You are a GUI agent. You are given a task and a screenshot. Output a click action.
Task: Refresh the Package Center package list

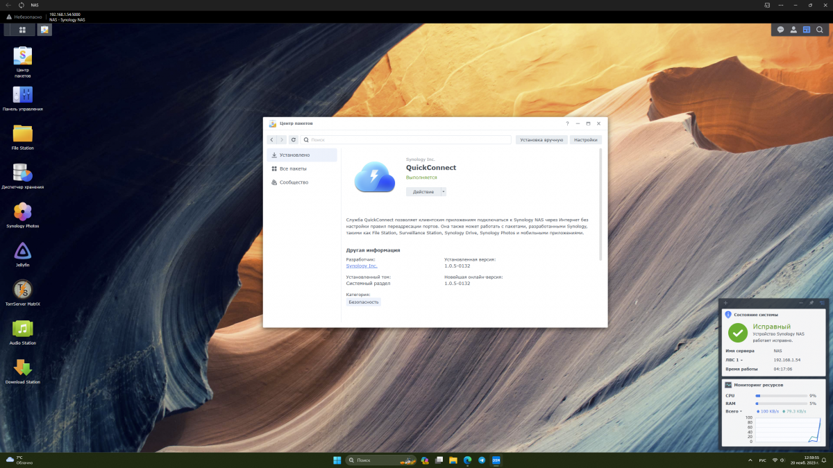(x=294, y=139)
